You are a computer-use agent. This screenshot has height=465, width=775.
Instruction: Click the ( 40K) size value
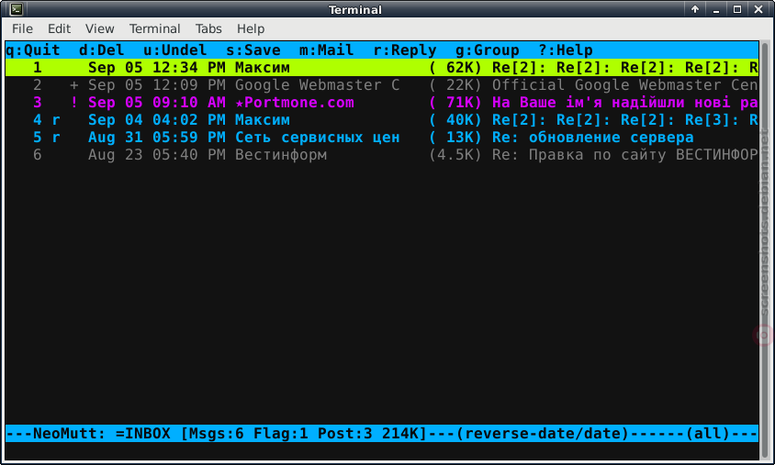tap(455, 120)
